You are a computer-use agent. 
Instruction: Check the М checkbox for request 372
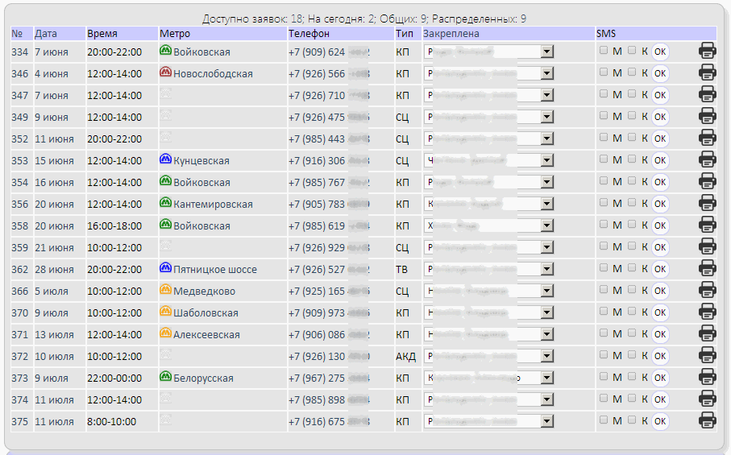[604, 355]
